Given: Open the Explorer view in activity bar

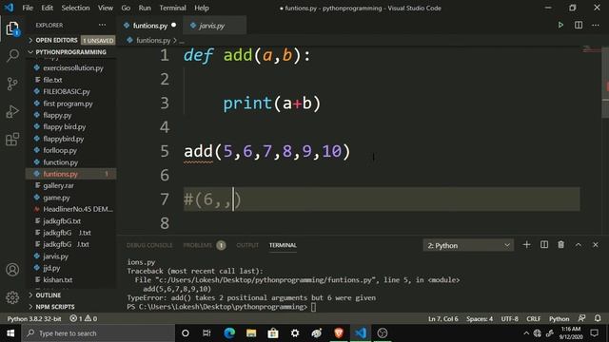Looking at the screenshot, I should click(x=12, y=28).
